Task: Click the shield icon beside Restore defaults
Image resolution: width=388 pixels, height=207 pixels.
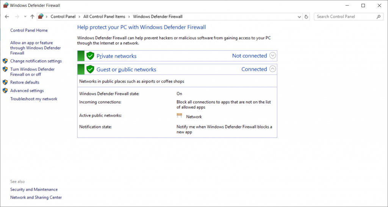Action: pos(5,82)
